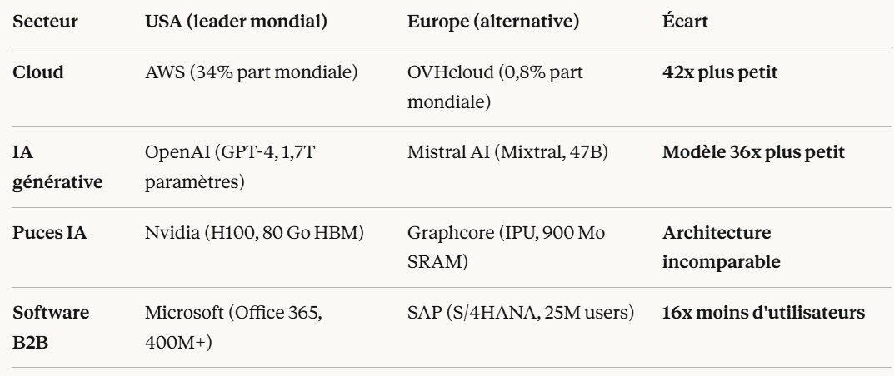Click the "AWS (34% part mondiale)" cell
This screenshot has height=376, width=894.
point(251,72)
